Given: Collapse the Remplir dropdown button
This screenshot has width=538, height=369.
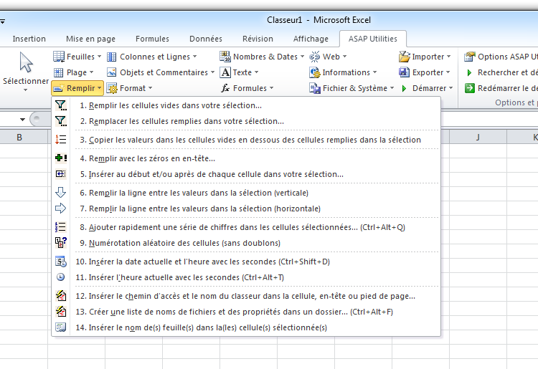Looking at the screenshot, I should (77, 88).
